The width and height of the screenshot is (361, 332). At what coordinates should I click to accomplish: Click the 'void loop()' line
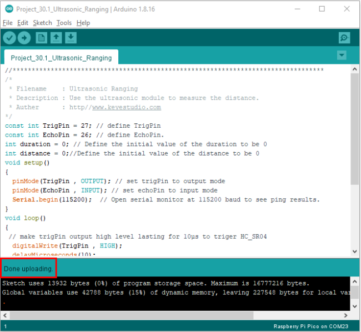(x=26, y=218)
